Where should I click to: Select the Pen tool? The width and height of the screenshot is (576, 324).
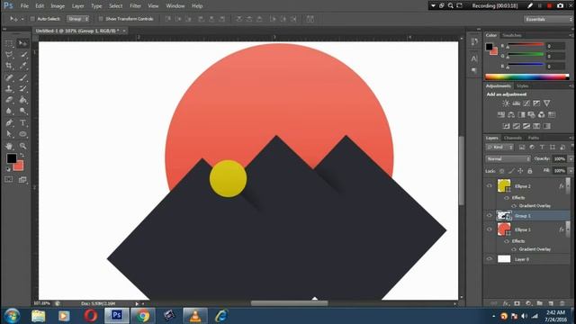[9, 122]
